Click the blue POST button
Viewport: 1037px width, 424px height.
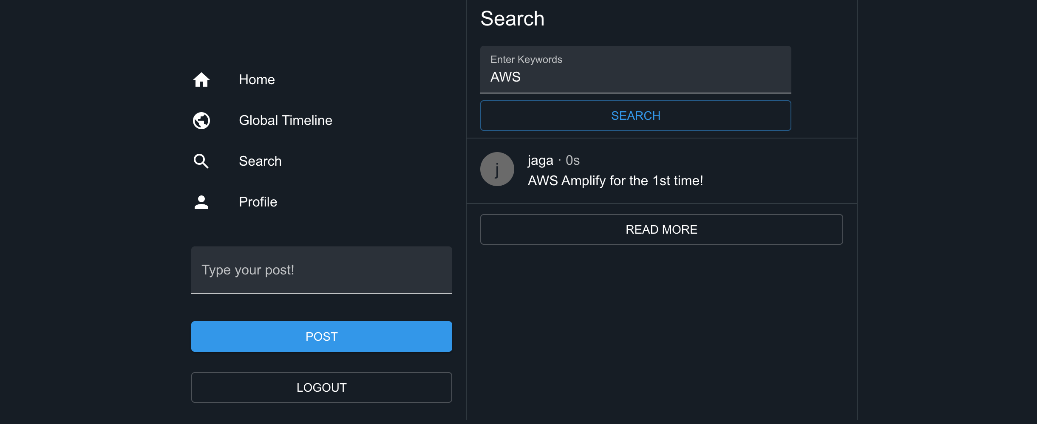[x=322, y=336]
